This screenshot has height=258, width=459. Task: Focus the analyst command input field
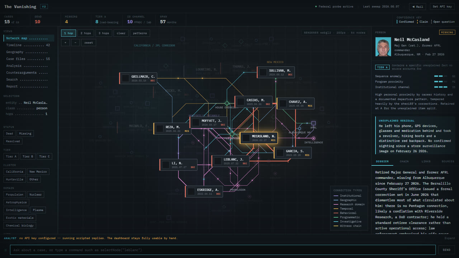pyautogui.click(x=223, y=250)
